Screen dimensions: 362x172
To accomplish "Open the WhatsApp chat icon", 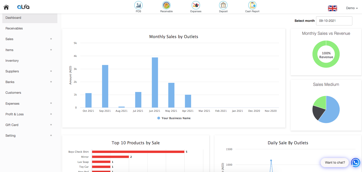I will (356, 163).
